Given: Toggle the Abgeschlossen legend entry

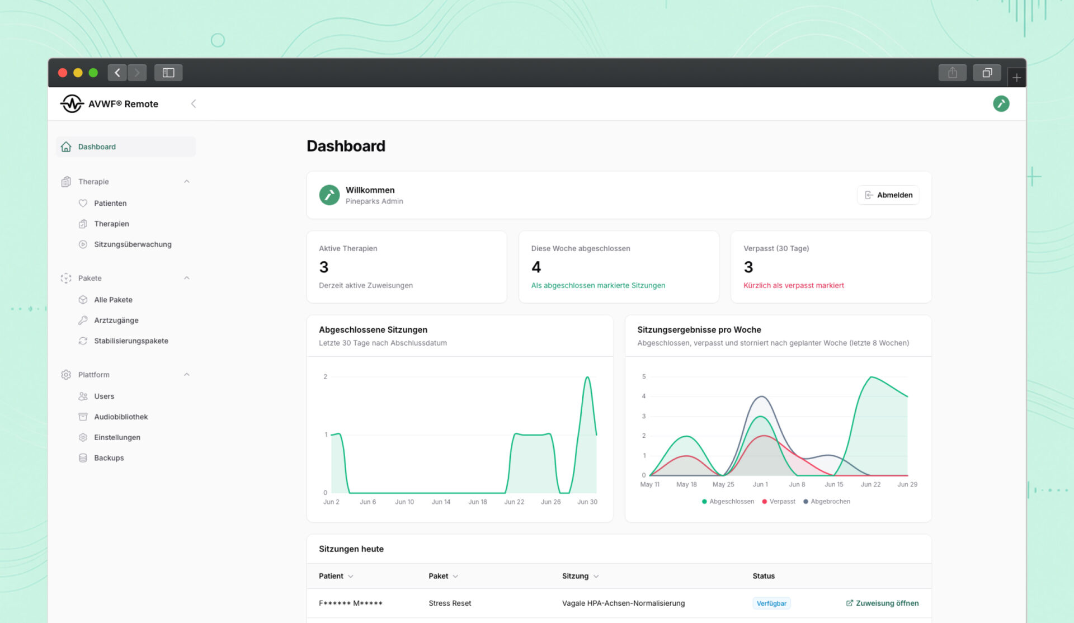Looking at the screenshot, I should tap(728, 502).
